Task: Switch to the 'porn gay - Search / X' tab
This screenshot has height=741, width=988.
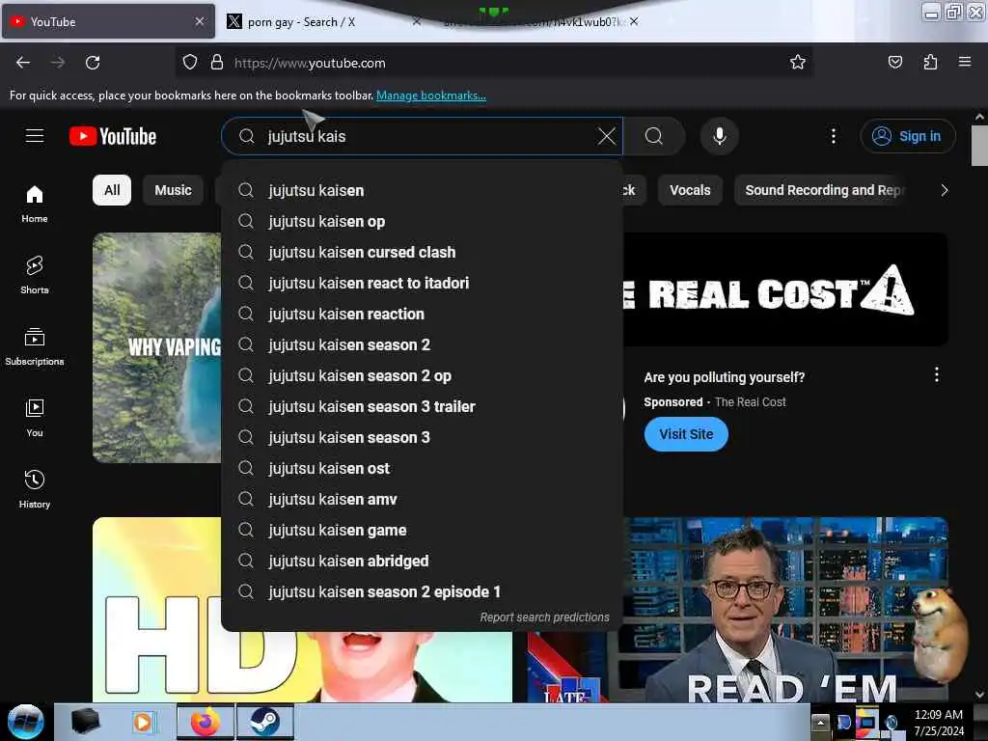Action: (324, 22)
